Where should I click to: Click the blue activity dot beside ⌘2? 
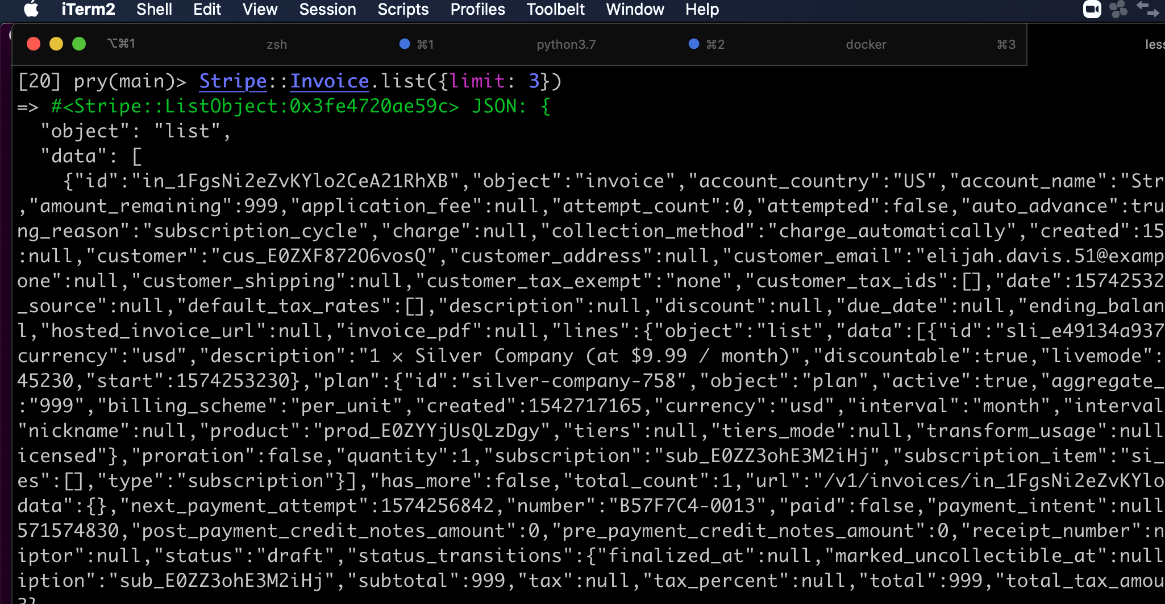tap(694, 44)
